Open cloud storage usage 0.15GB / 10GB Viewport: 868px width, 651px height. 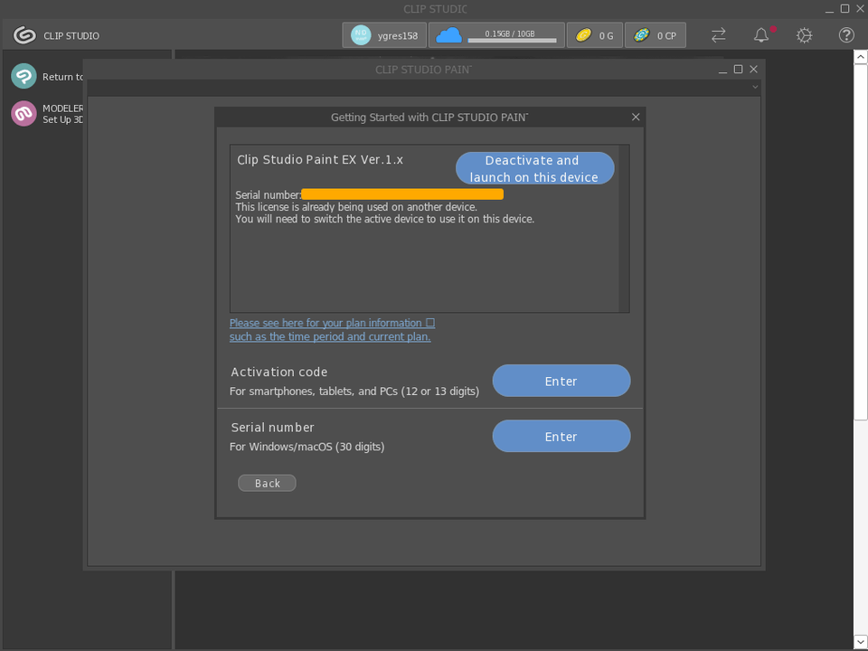(496, 35)
